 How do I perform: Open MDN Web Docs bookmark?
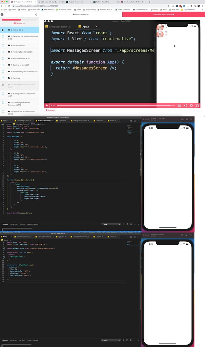coord(48,10)
